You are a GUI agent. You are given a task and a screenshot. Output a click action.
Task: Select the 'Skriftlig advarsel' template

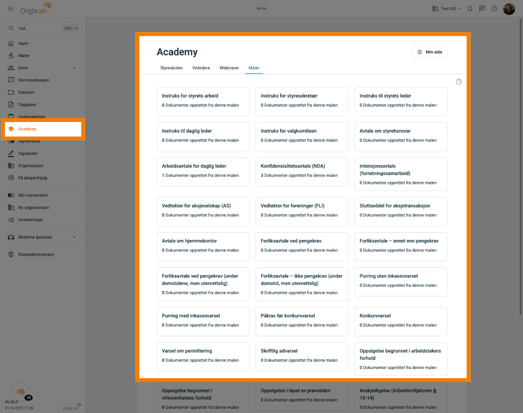point(302,357)
